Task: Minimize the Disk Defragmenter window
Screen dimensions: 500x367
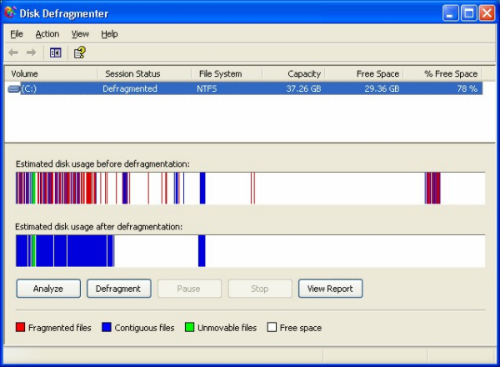Action: (451, 13)
